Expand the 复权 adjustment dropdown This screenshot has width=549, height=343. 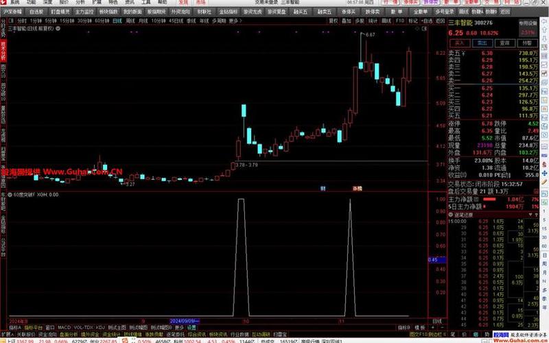334,21
